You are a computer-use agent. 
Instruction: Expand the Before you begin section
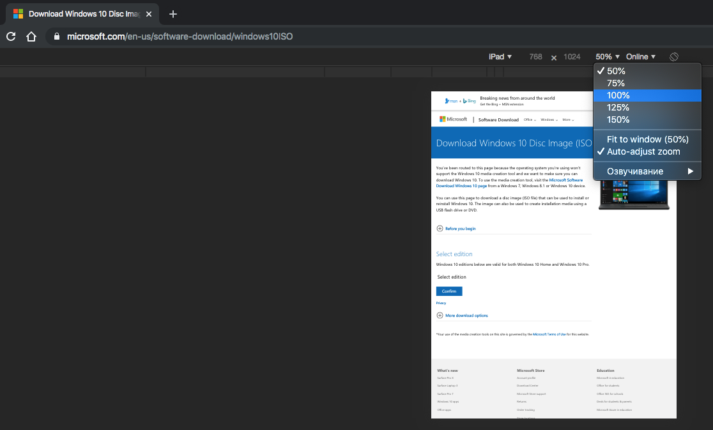(456, 229)
